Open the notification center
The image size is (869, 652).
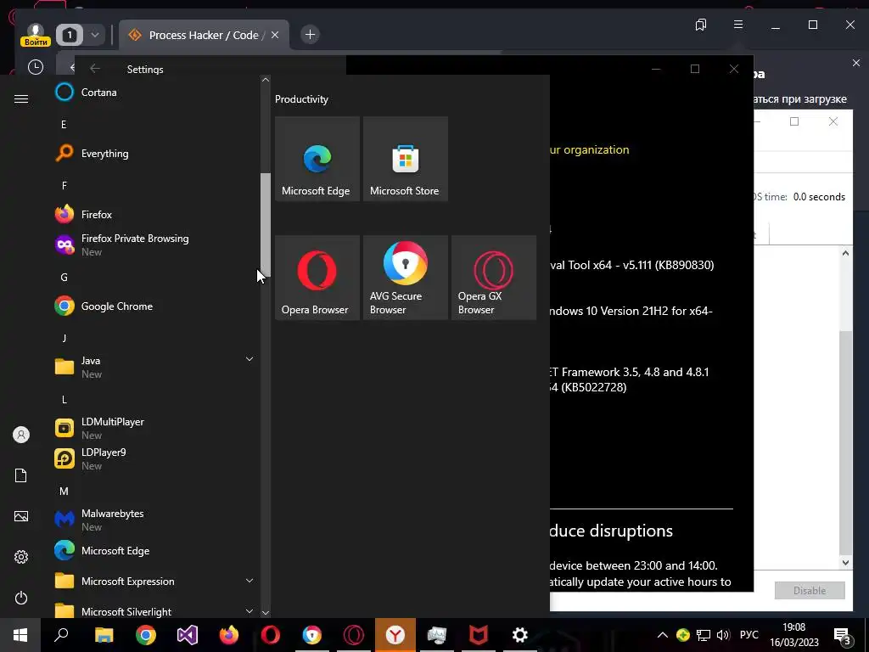(x=843, y=636)
